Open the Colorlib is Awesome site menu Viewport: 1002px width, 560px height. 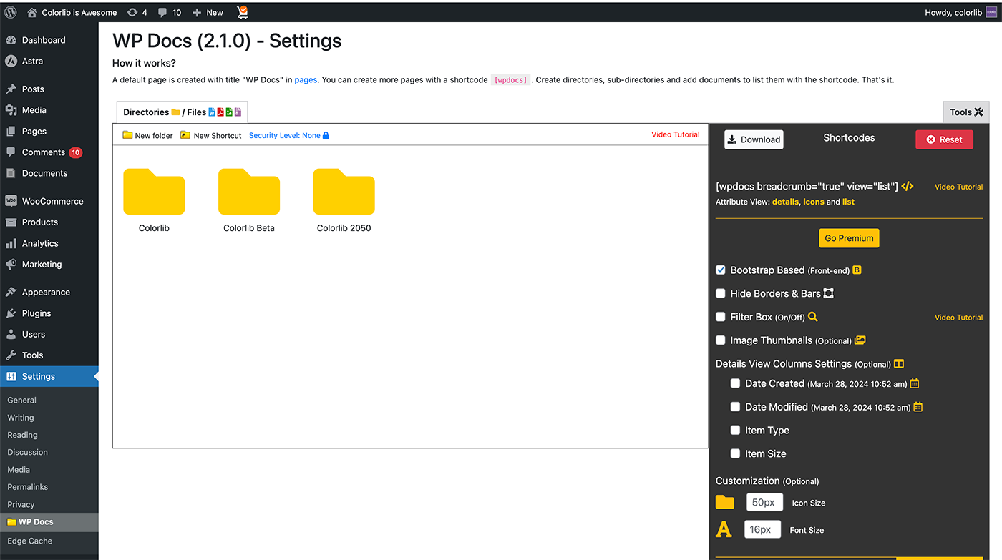pos(72,12)
